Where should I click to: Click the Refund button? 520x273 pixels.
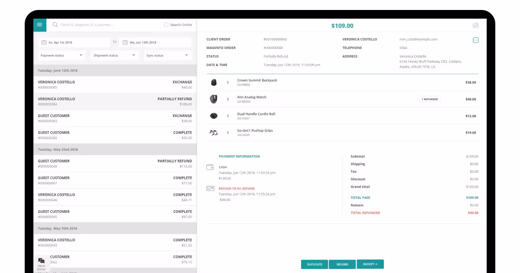[x=342, y=264]
